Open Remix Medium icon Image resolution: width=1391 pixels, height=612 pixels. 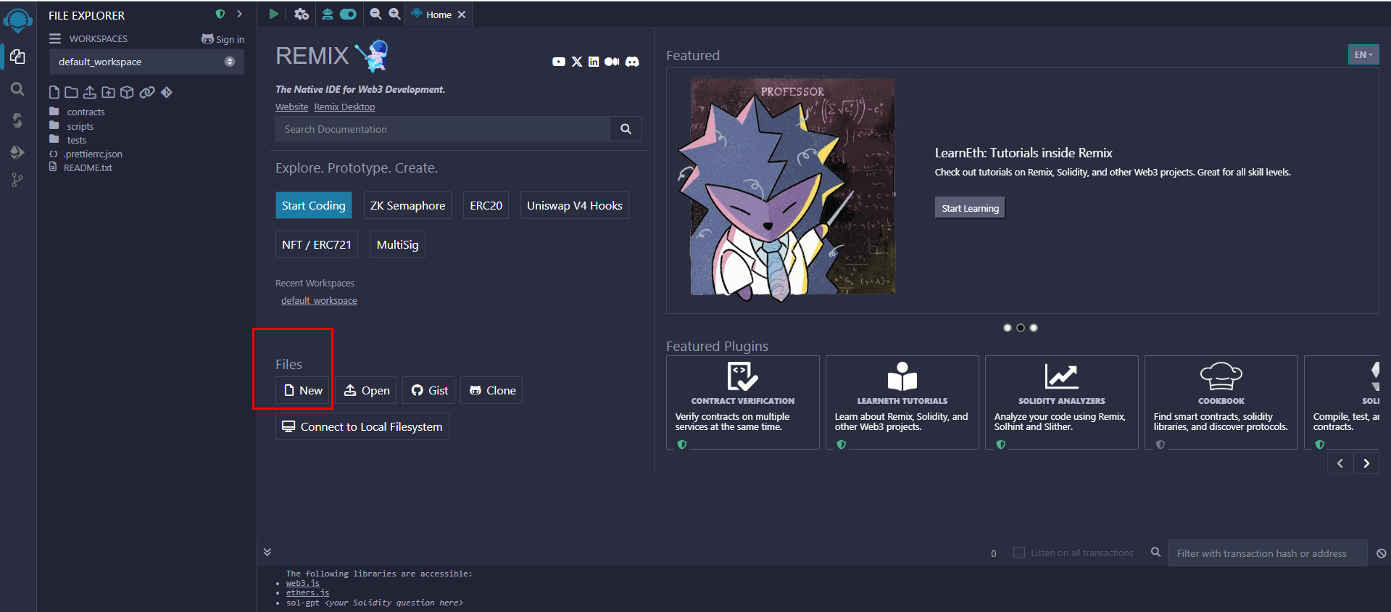(612, 62)
